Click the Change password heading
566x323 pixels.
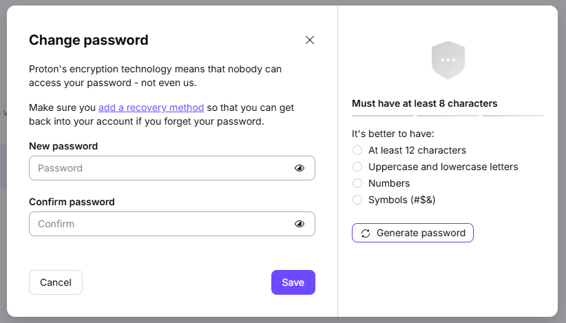(88, 40)
